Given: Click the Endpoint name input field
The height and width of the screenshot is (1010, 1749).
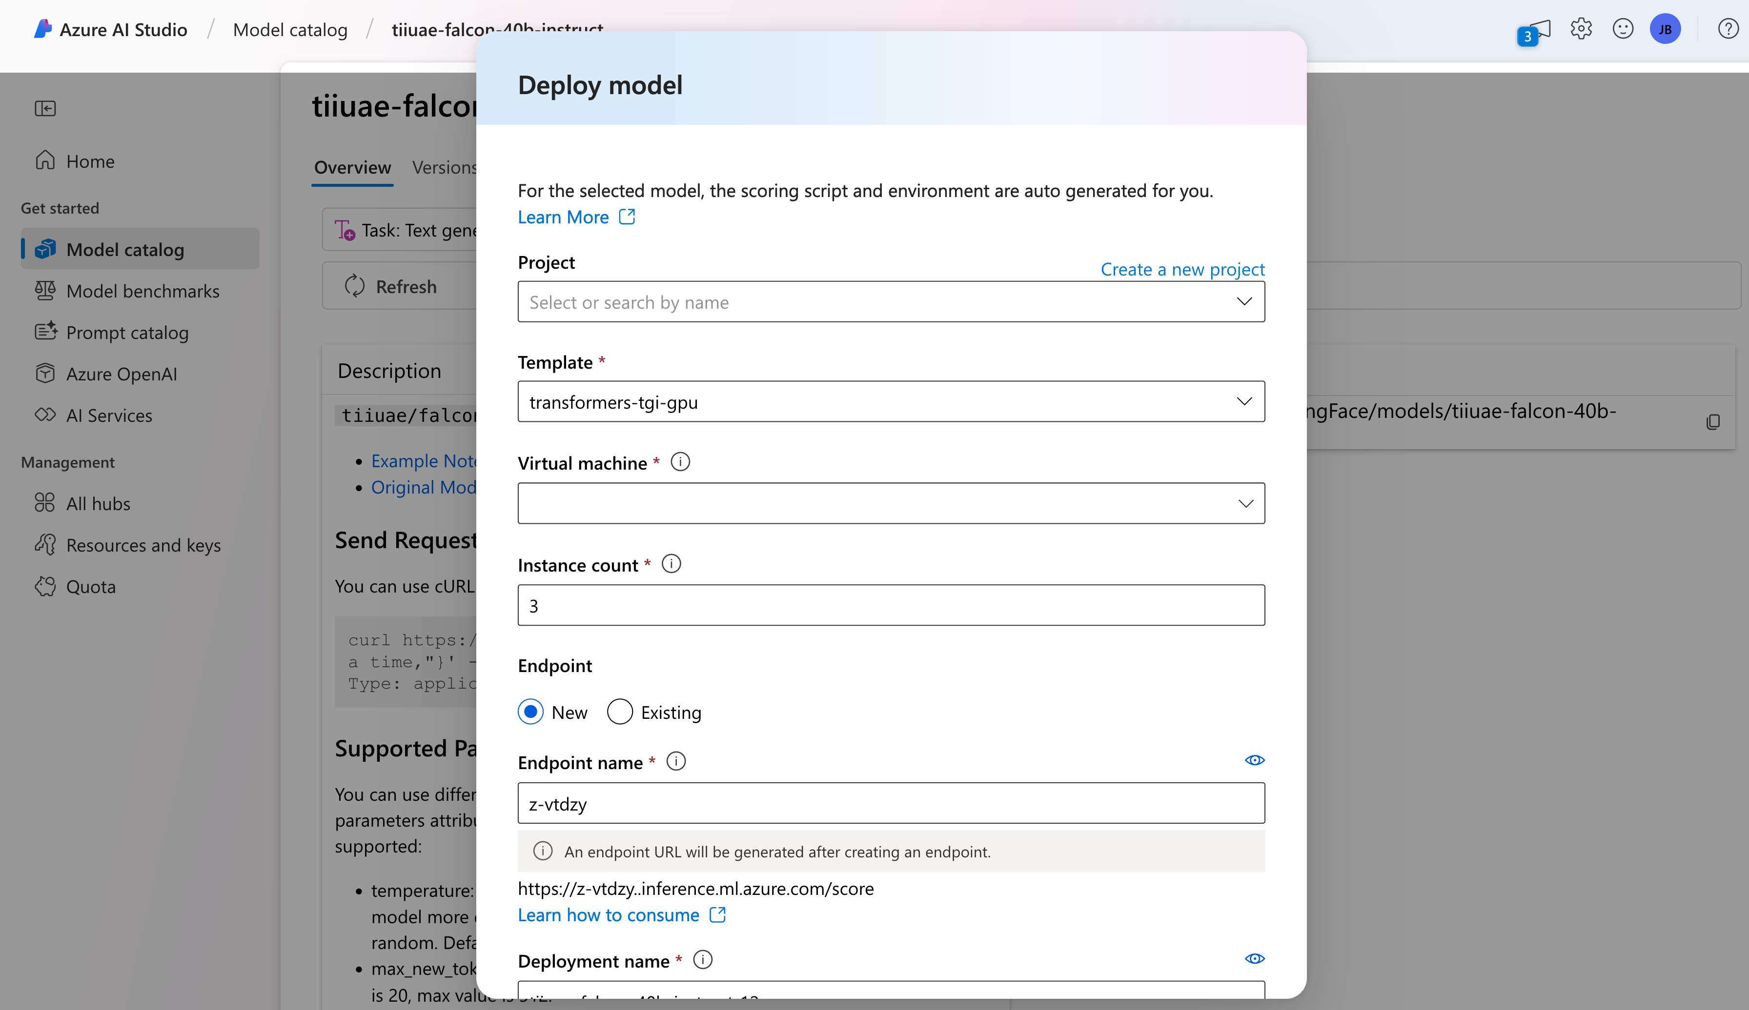Looking at the screenshot, I should coord(891,803).
